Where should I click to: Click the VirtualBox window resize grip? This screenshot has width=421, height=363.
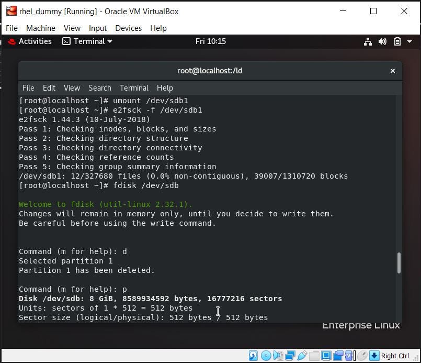pyautogui.click(x=416, y=359)
